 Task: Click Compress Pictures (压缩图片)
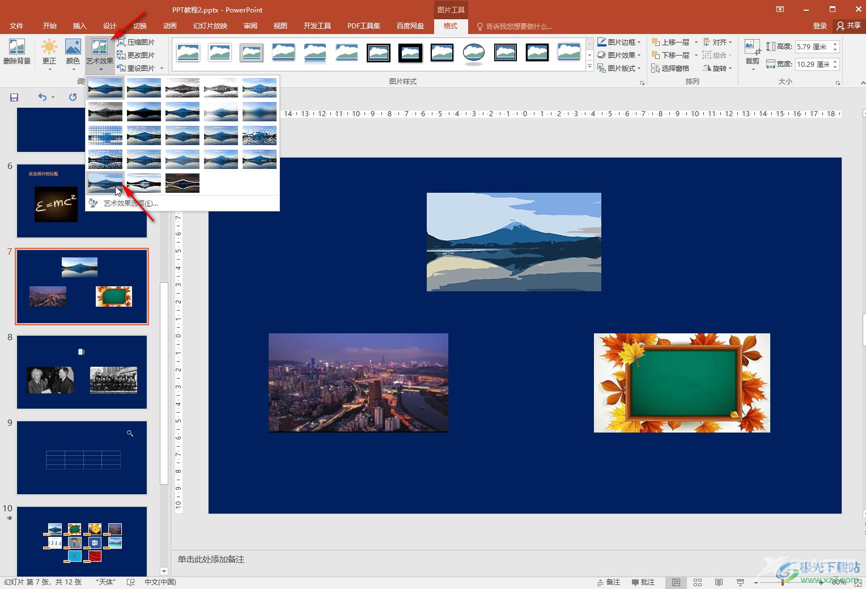[135, 42]
